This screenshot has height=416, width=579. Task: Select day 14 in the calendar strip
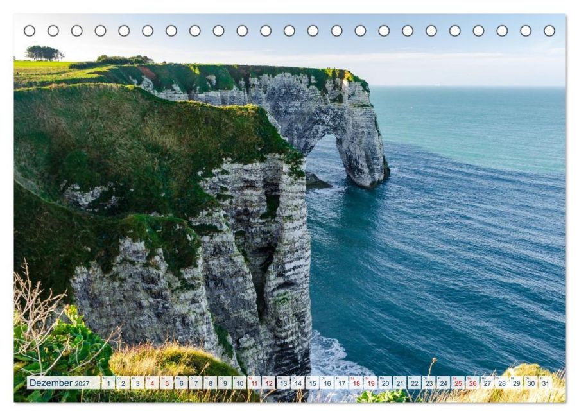298,383
